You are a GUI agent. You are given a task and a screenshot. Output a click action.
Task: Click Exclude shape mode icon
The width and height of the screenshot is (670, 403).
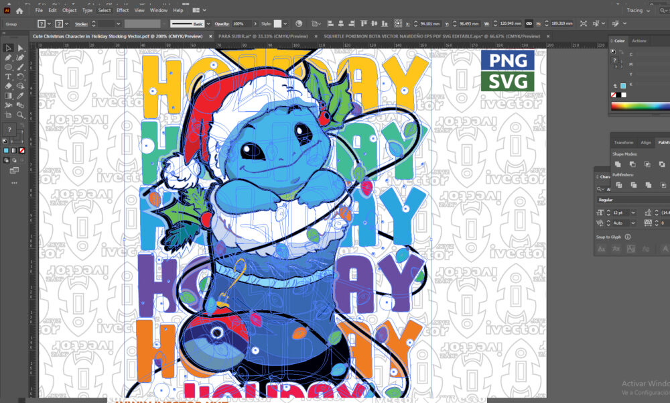click(x=662, y=164)
